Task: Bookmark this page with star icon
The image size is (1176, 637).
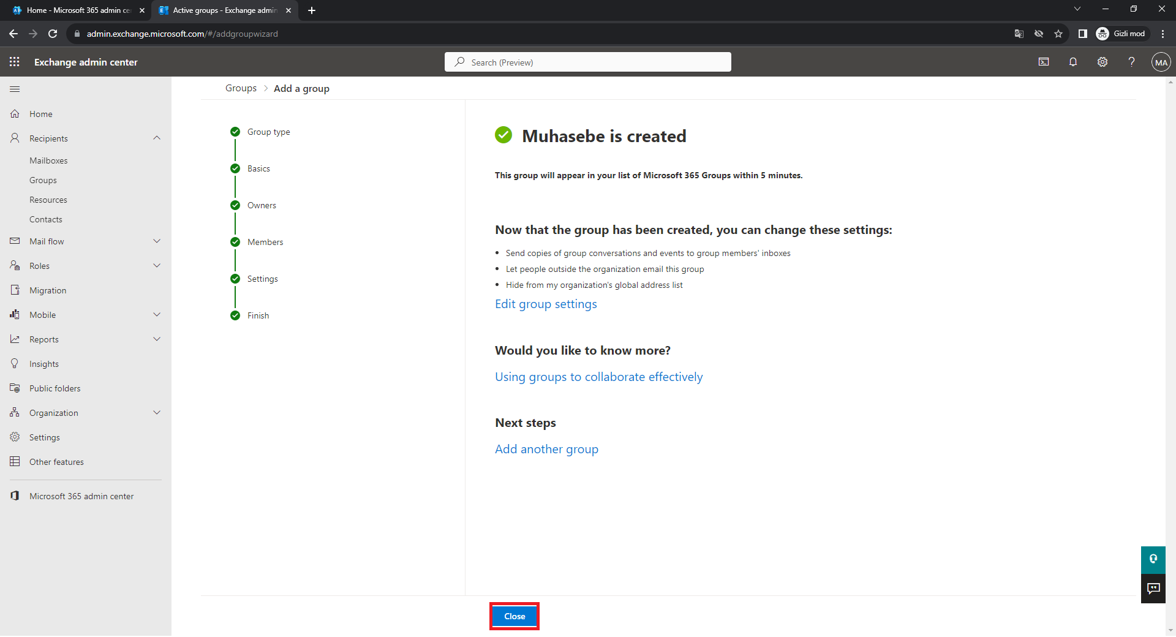Action: (1058, 34)
